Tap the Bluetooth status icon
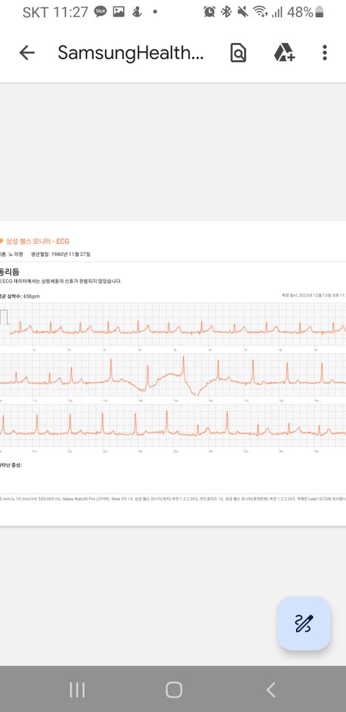The height and width of the screenshot is (712, 346). (226, 12)
